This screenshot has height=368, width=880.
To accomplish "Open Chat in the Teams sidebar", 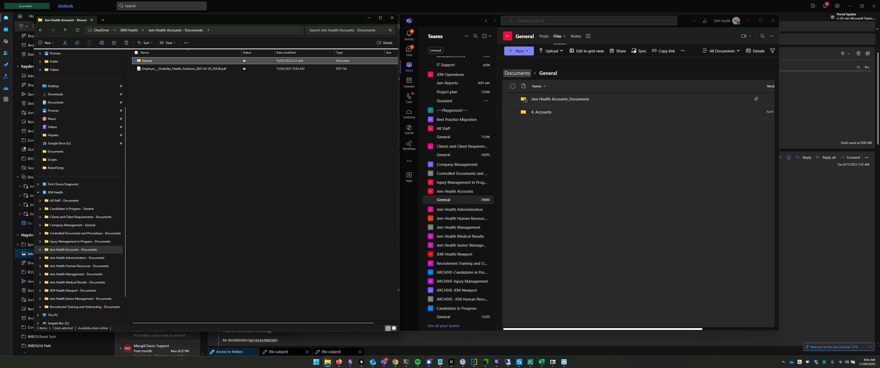I will [409, 51].
